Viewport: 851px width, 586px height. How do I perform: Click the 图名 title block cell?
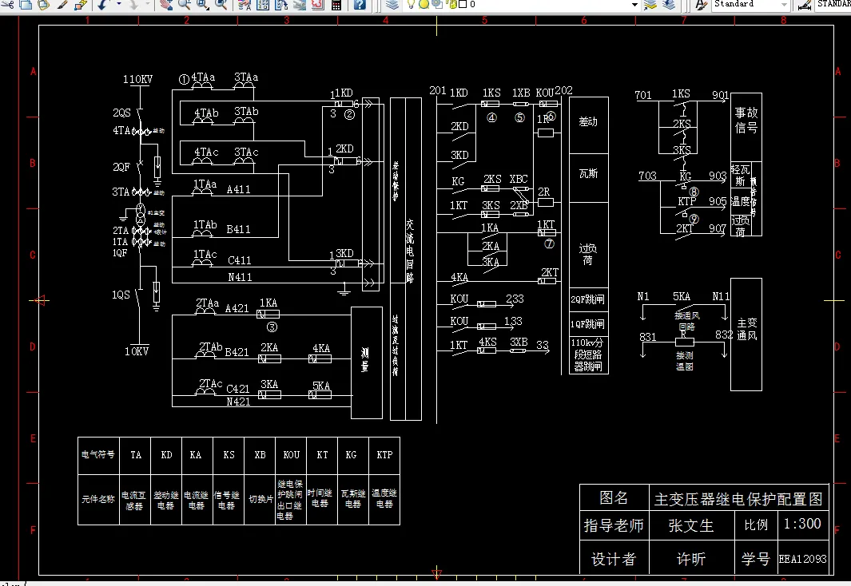coord(614,497)
